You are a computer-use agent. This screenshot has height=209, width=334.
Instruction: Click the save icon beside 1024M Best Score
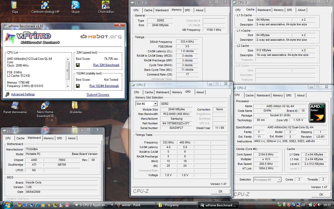click(x=78, y=86)
